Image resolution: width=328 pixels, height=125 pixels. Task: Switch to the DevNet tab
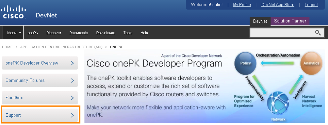click(x=260, y=21)
